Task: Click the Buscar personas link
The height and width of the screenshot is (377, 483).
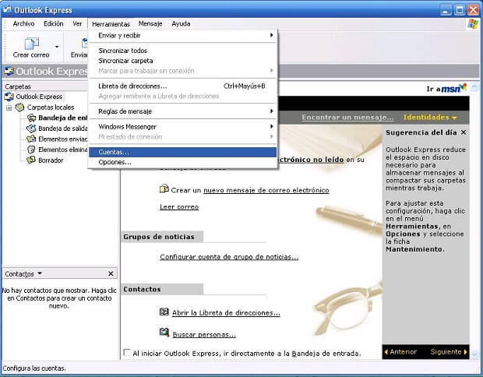Action: tap(204, 335)
